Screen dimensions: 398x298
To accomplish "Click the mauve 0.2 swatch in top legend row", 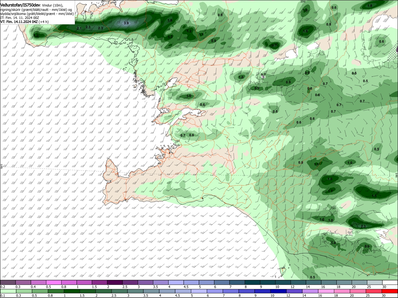I will 8,282.
